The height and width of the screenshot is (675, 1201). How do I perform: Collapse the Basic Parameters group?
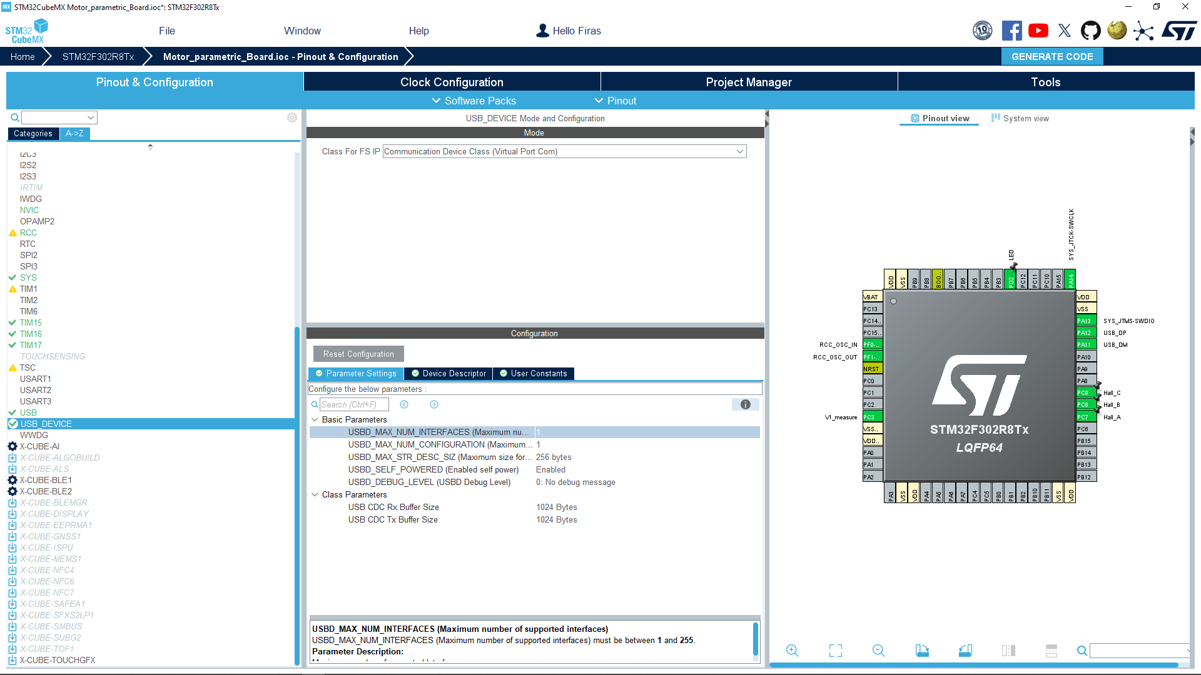click(315, 419)
